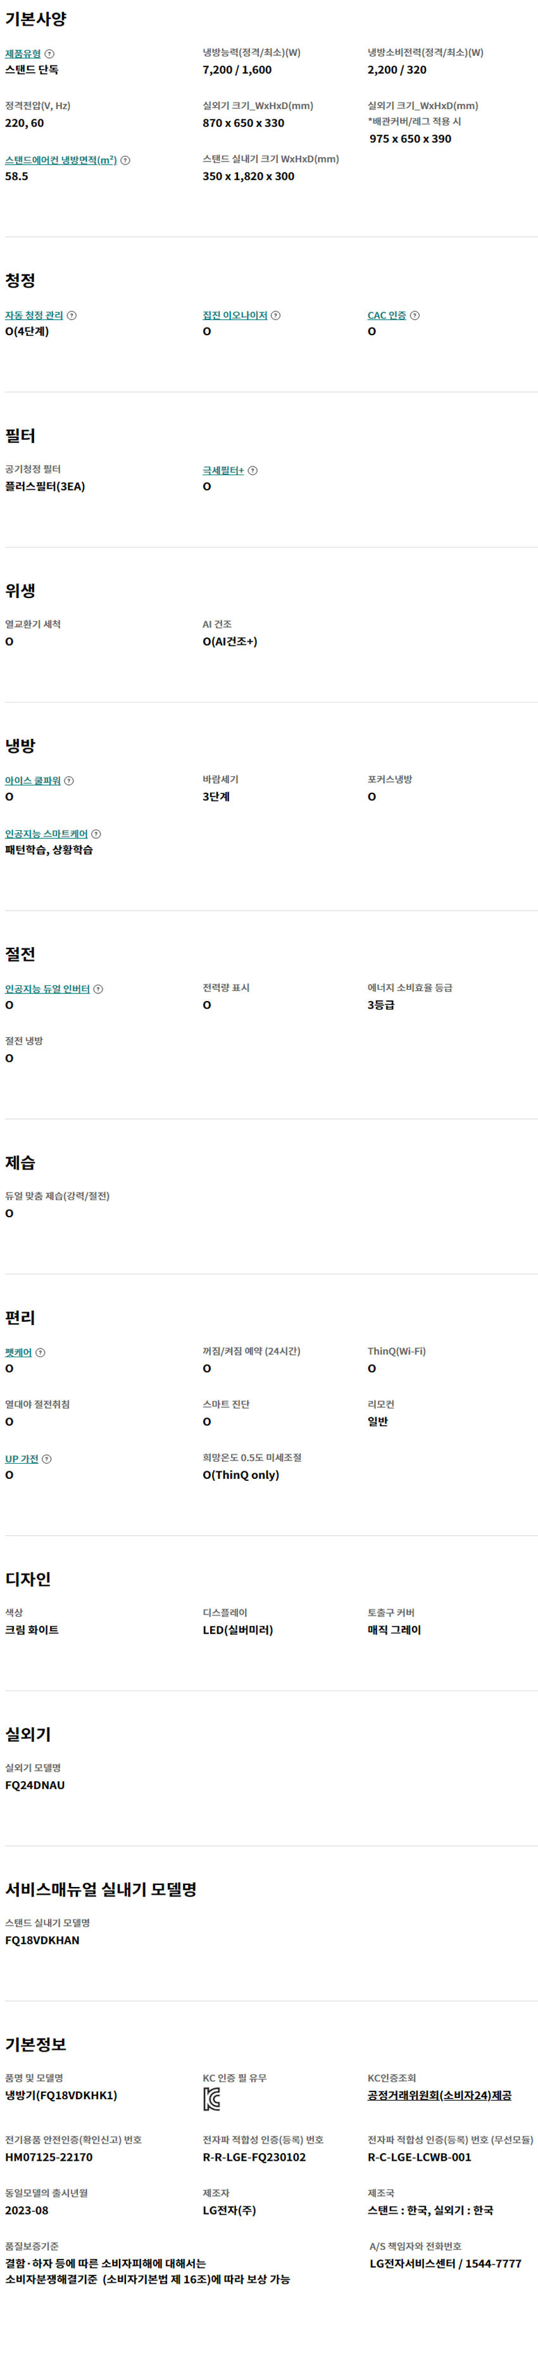Click help icon beside 펫케어
The width and height of the screenshot is (538, 2359).
click(41, 1353)
